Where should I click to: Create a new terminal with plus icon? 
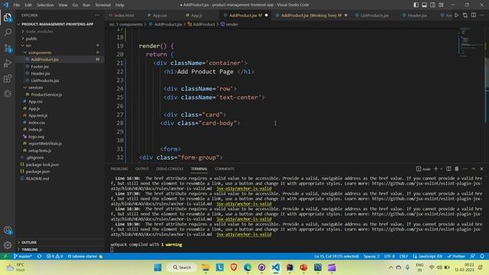[436, 169]
